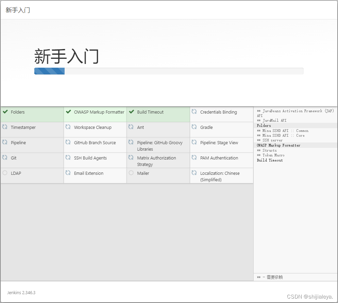Screen dimensions: 338x303
Task: Click the pending circle icon beside Mailer
Action: click(x=131, y=173)
